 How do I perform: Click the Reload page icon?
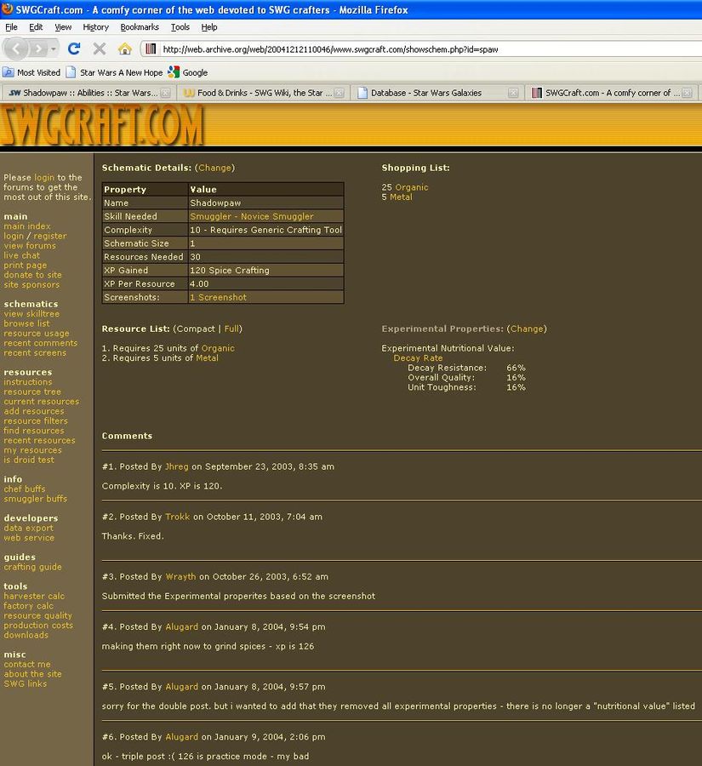pos(74,49)
